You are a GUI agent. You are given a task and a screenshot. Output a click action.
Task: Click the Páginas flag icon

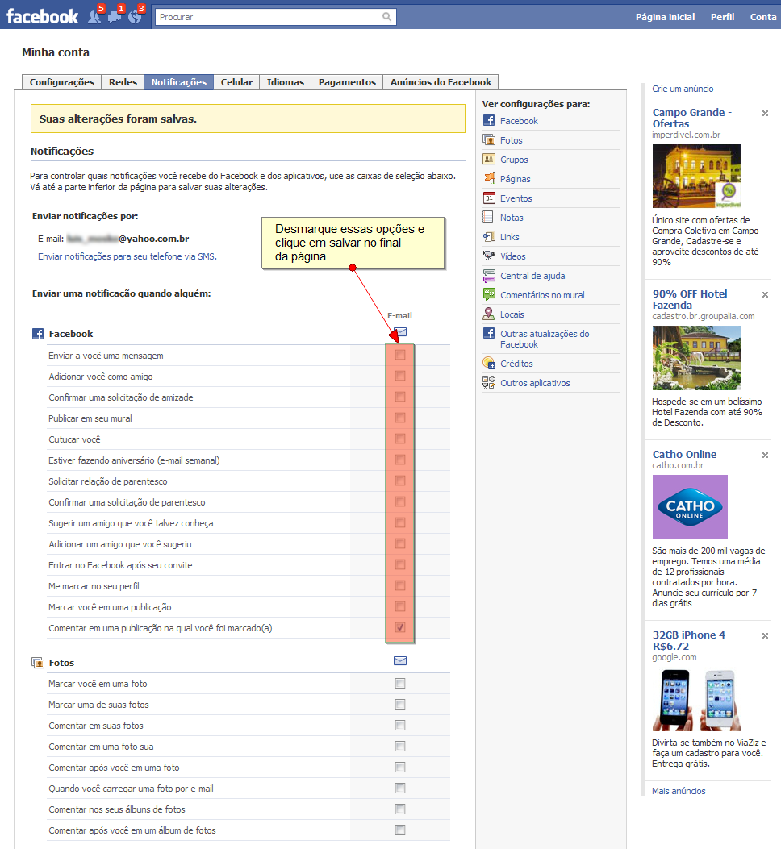pos(489,178)
